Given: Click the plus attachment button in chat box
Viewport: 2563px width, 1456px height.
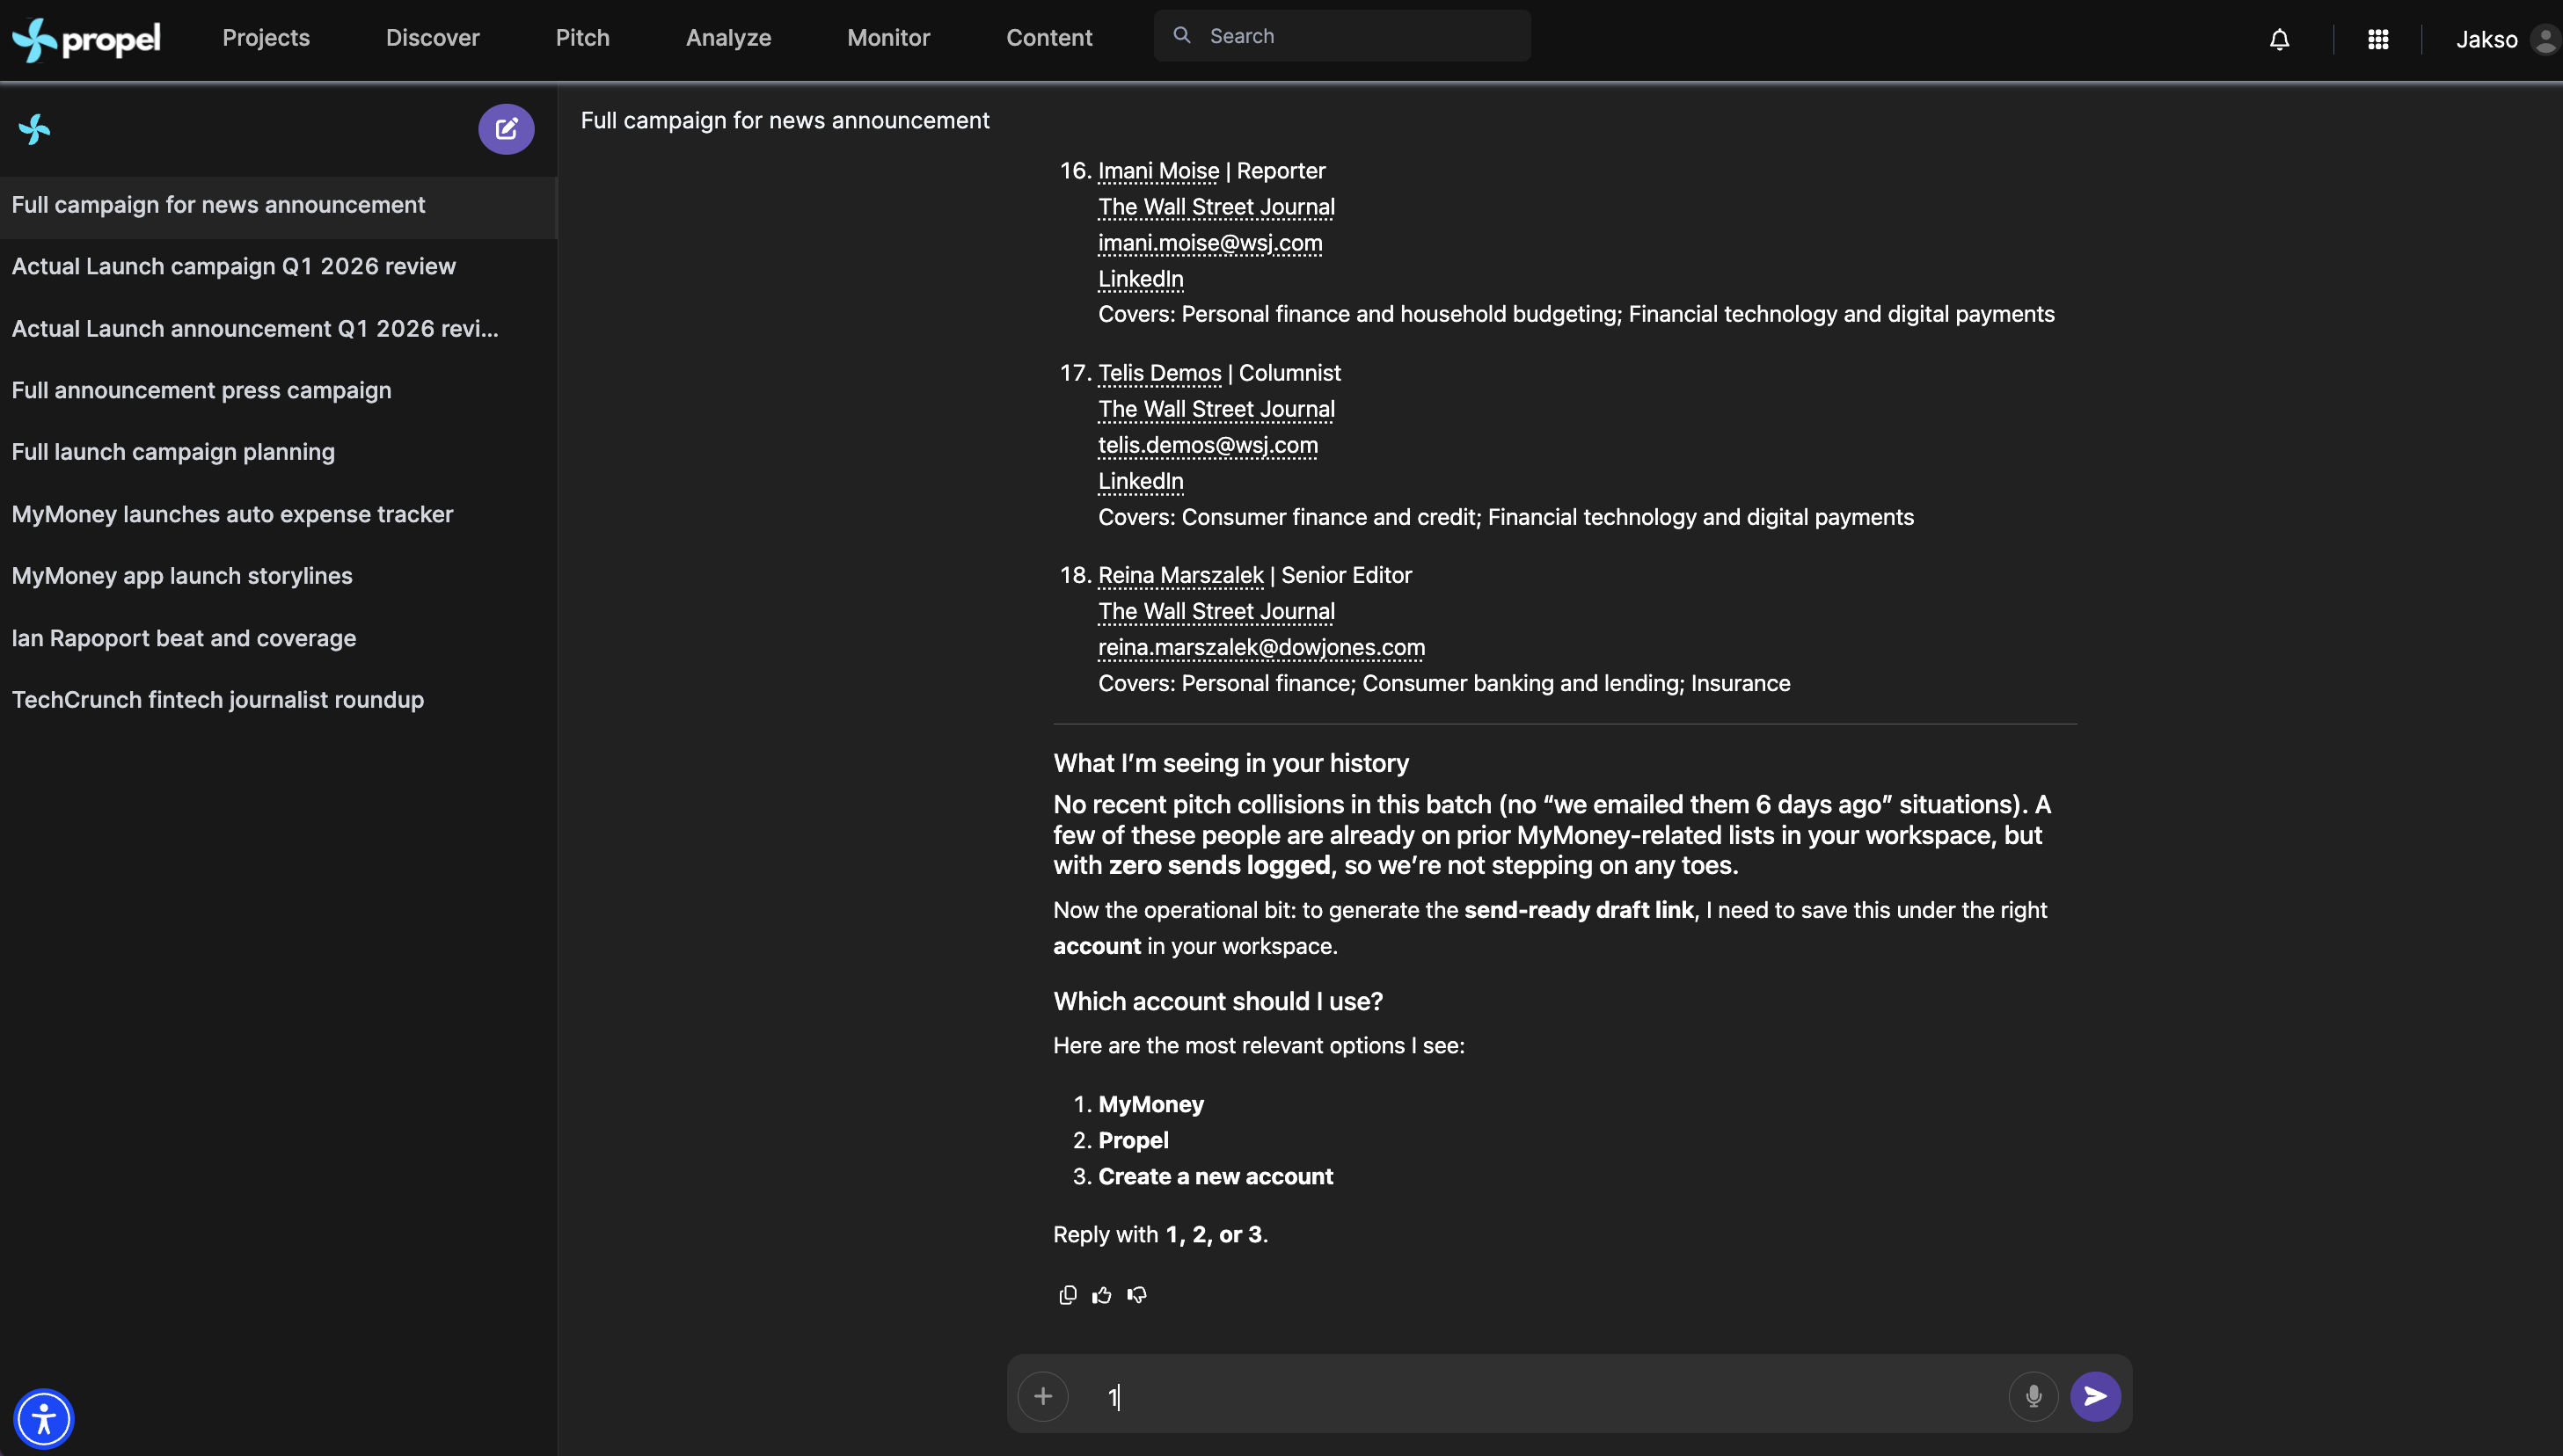Looking at the screenshot, I should click(1042, 1396).
